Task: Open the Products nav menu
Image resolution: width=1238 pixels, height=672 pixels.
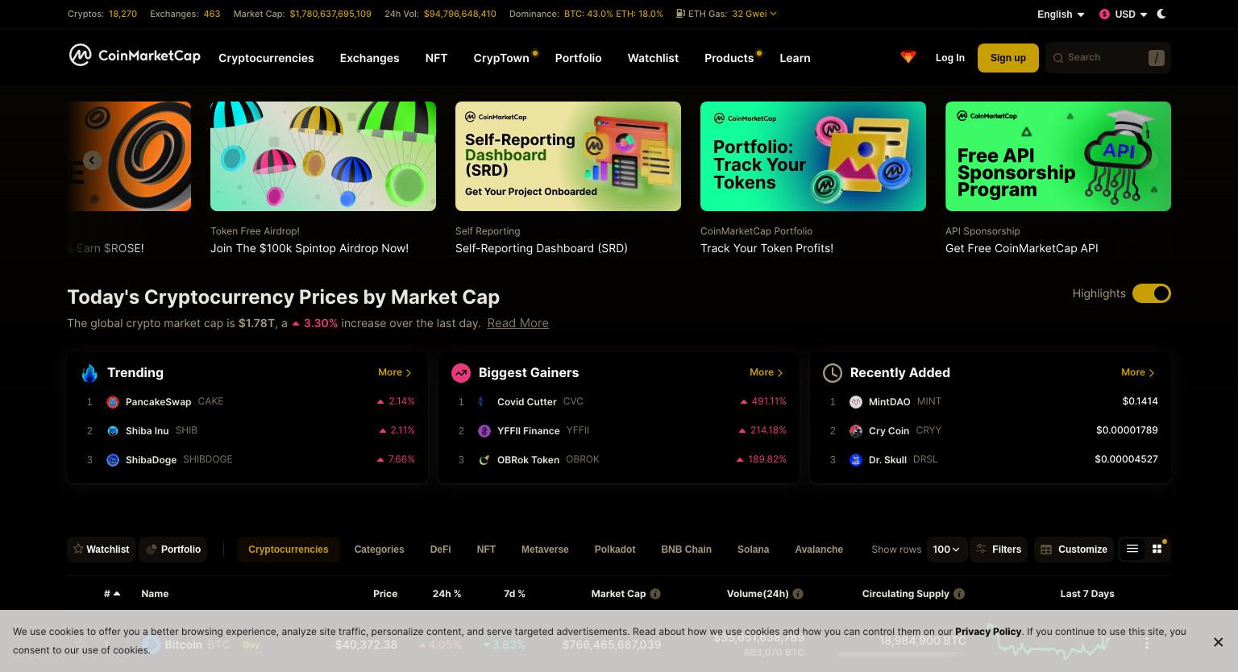Action: coord(729,58)
